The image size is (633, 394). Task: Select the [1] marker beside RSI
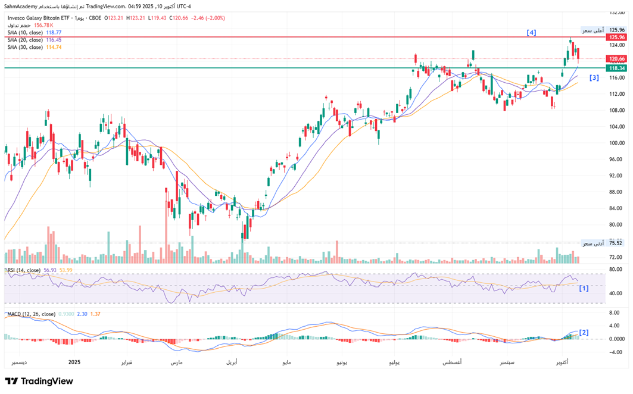(584, 288)
